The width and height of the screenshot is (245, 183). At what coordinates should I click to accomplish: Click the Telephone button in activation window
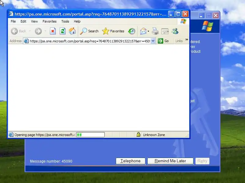[x=130, y=161]
